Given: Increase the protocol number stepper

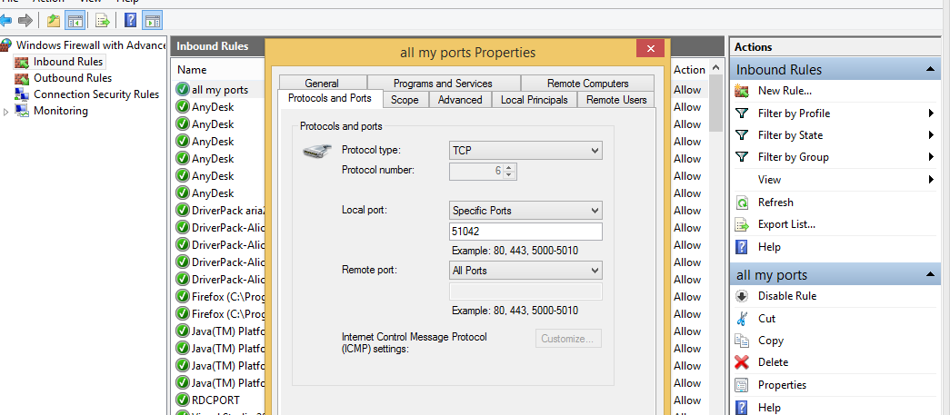Looking at the screenshot, I should click(x=509, y=168).
